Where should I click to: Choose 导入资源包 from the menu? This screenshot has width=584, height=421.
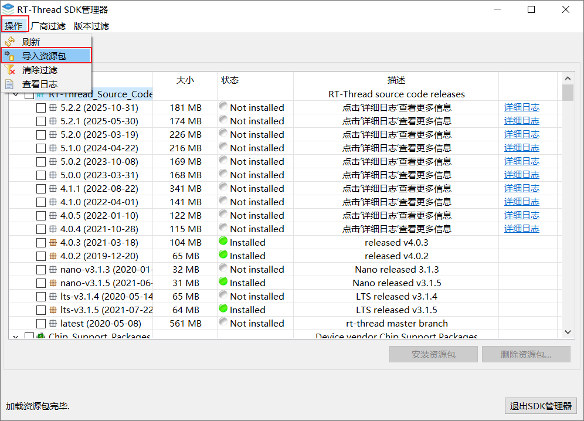tap(46, 56)
